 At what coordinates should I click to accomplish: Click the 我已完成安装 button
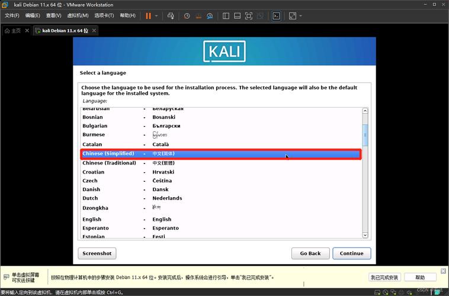(384, 278)
